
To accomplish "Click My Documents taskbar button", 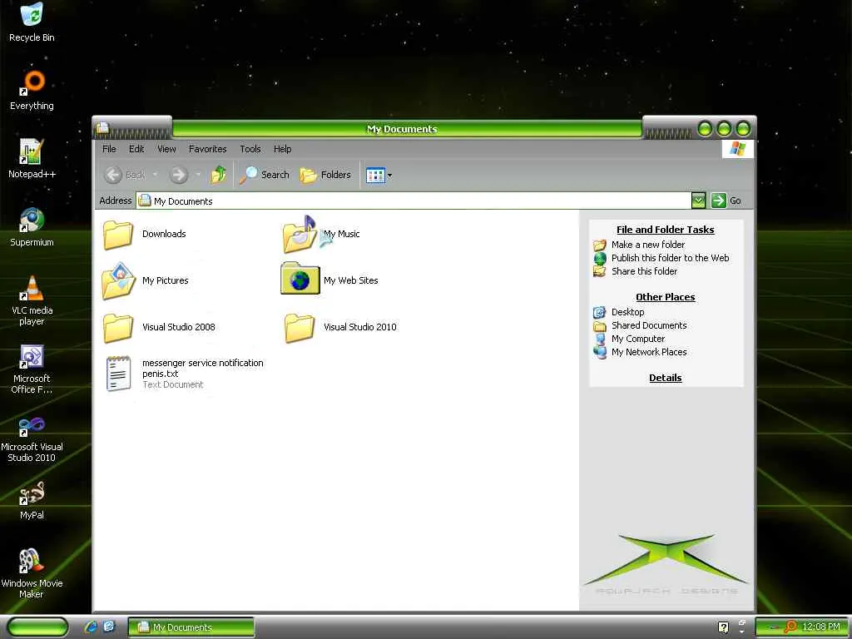I will pyautogui.click(x=191, y=627).
